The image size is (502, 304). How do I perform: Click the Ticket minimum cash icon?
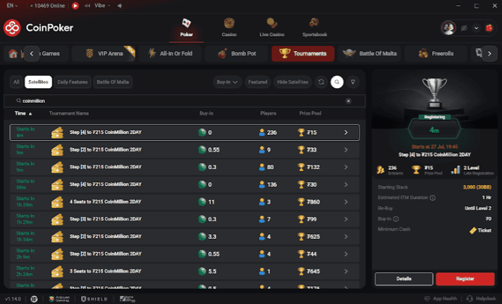coord(473,230)
